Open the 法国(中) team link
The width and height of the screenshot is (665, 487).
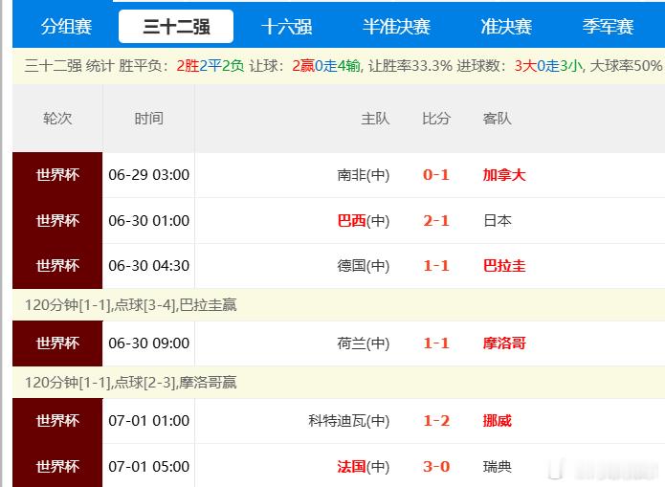[364, 467]
